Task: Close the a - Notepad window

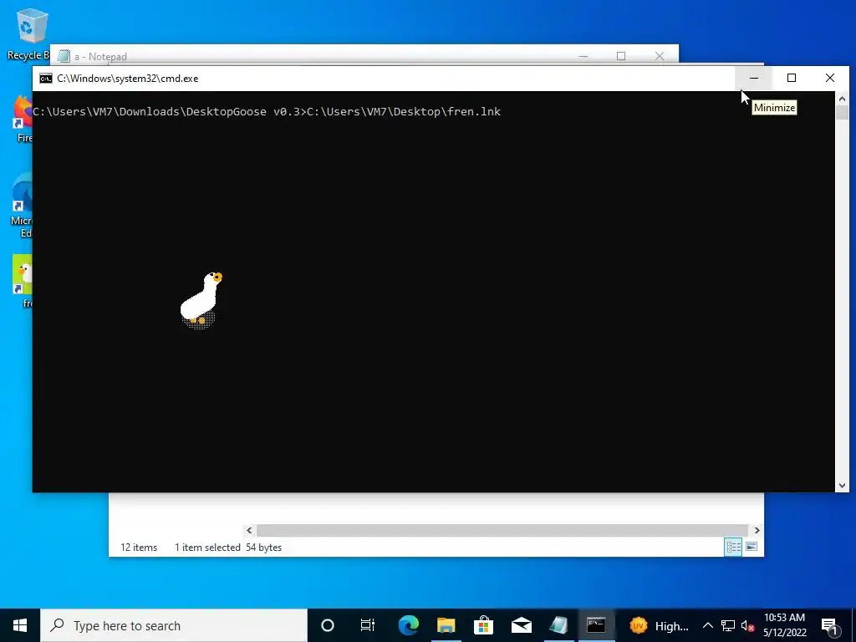Action: 660,56
